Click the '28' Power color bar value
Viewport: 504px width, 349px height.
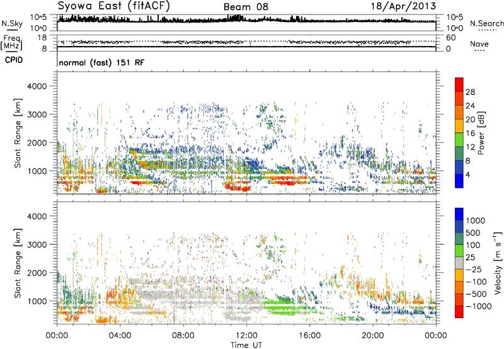[470, 92]
